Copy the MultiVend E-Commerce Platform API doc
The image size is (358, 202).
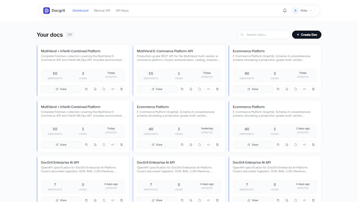[x=182, y=89]
